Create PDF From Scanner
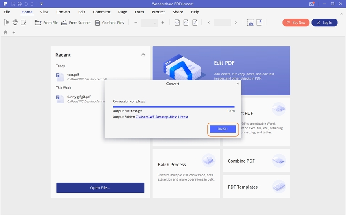Screen dimensions: 346x215 coord(76,23)
